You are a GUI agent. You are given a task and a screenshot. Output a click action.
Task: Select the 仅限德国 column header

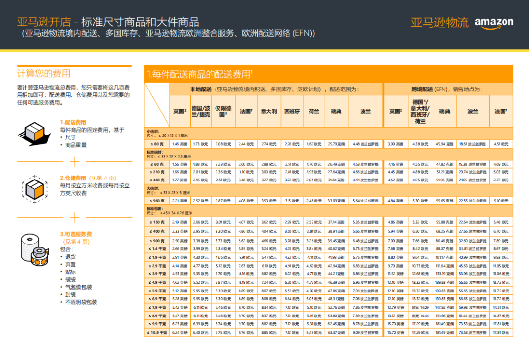click(x=223, y=112)
